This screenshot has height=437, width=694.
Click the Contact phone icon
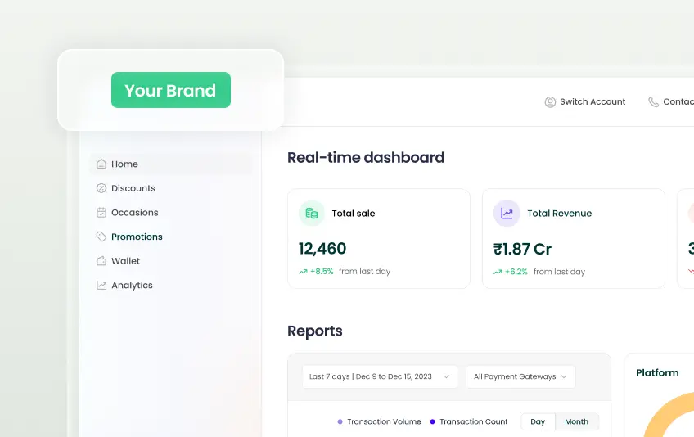653,101
